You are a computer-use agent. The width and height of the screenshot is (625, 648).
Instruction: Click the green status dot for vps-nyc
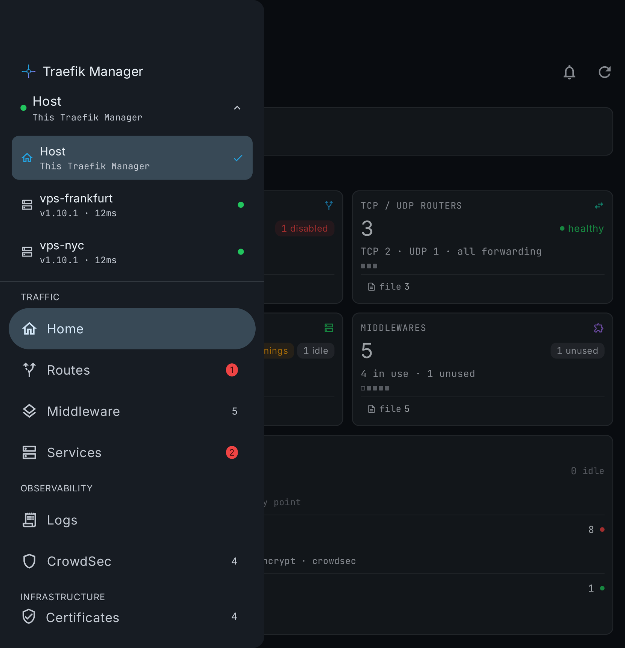[241, 252]
